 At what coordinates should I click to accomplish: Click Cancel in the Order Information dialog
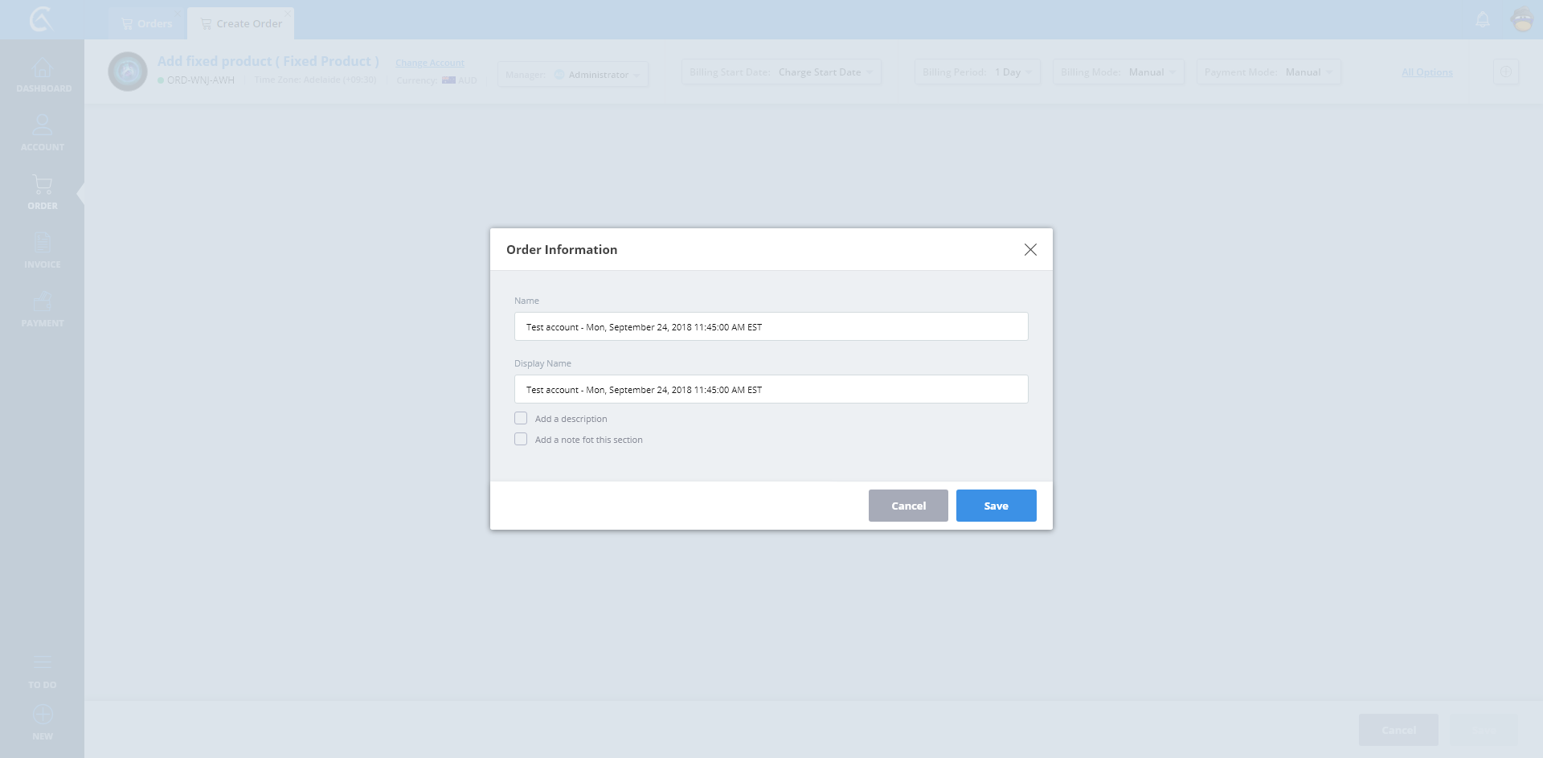pos(908,506)
